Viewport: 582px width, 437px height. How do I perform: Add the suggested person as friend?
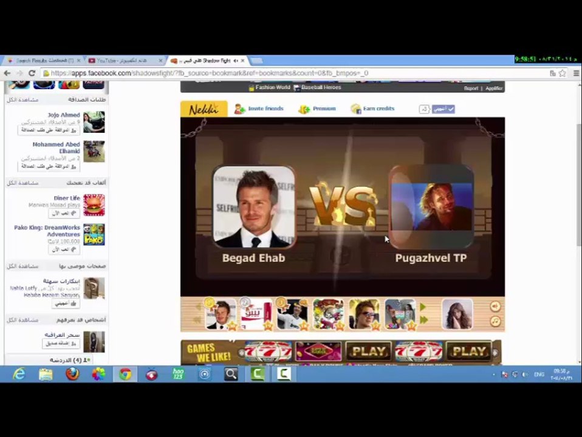pyautogui.click(x=61, y=344)
